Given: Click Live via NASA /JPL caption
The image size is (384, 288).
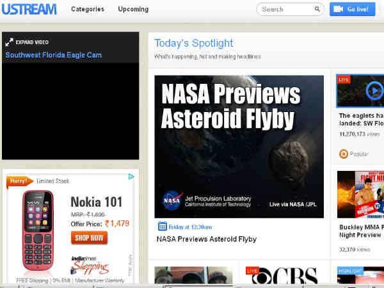Looking at the screenshot, I should pyautogui.click(x=293, y=205).
